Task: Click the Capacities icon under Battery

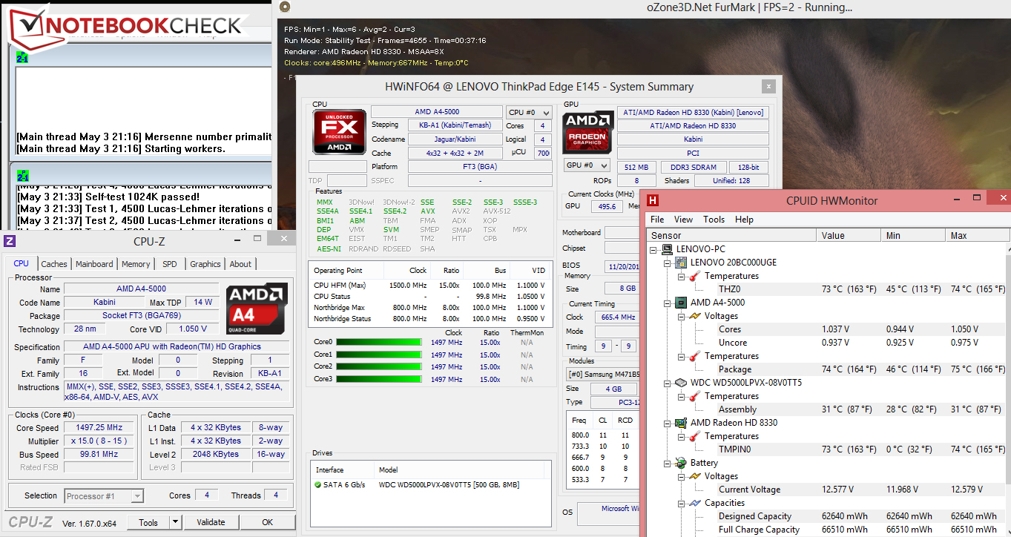Action: pyautogui.click(x=694, y=503)
